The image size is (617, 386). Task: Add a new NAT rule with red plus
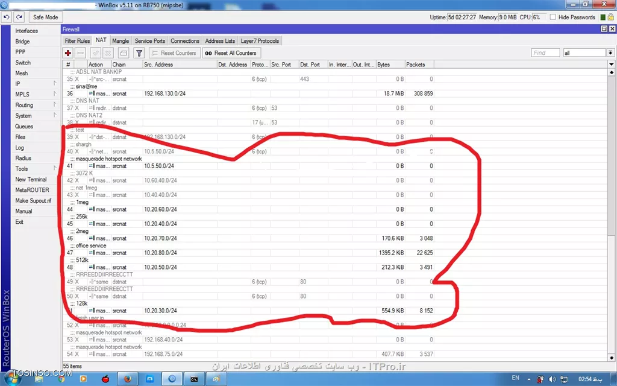click(67, 53)
